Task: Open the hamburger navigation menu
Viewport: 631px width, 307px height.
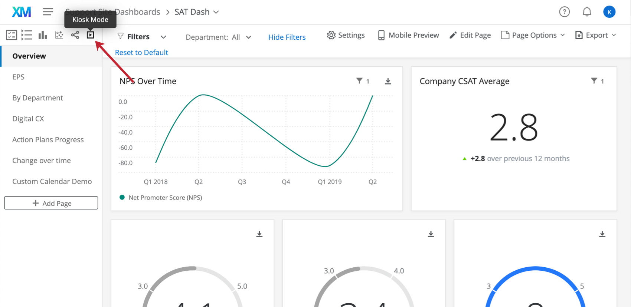Action: click(x=48, y=12)
